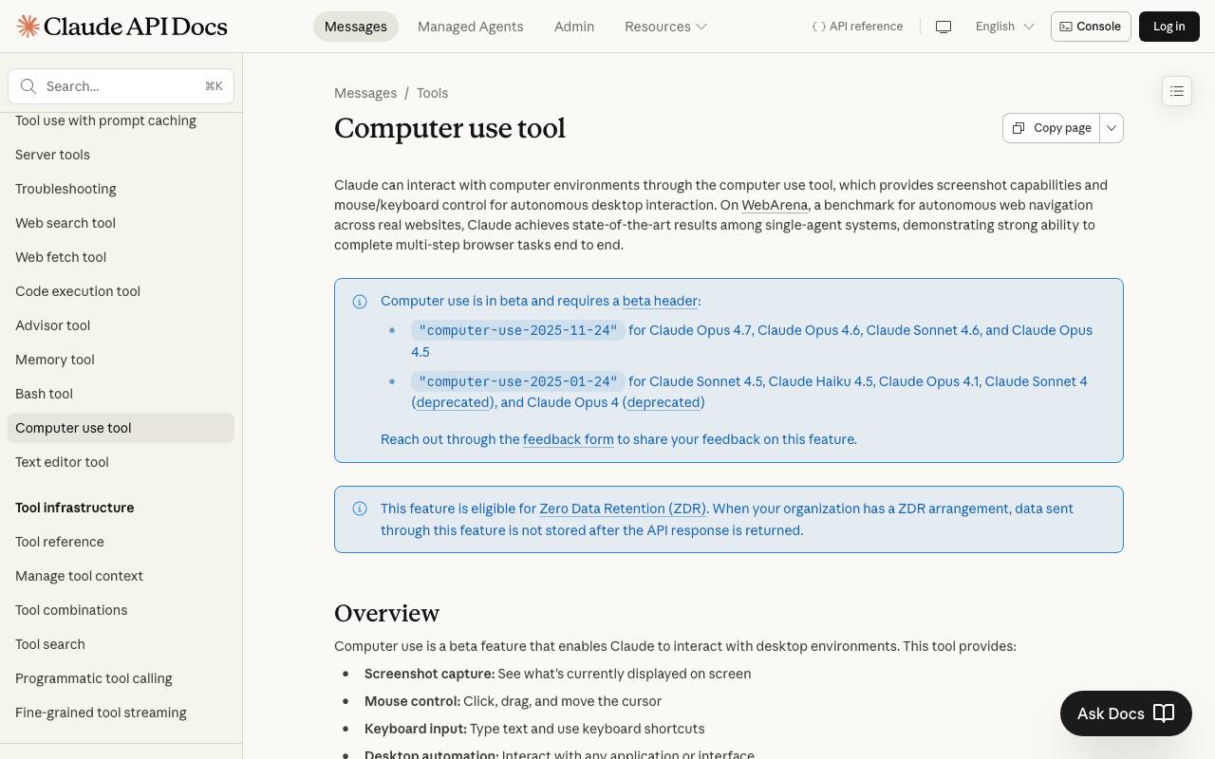Toggle the theme monitor icon
This screenshot has height=759, width=1215.
tap(944, 27)
